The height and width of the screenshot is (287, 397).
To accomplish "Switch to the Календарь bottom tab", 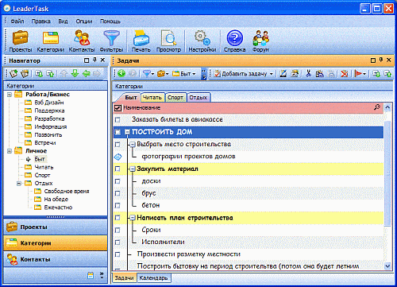I will 153,277.
